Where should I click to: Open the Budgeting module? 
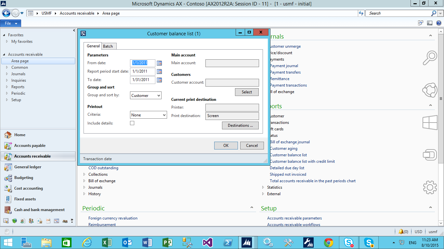pyautogui.click(x=24, y=178)
